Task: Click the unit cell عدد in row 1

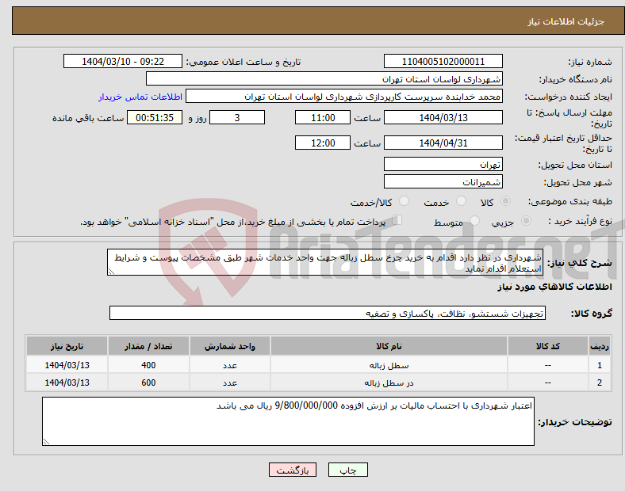Action: click(x=230, y=365)
